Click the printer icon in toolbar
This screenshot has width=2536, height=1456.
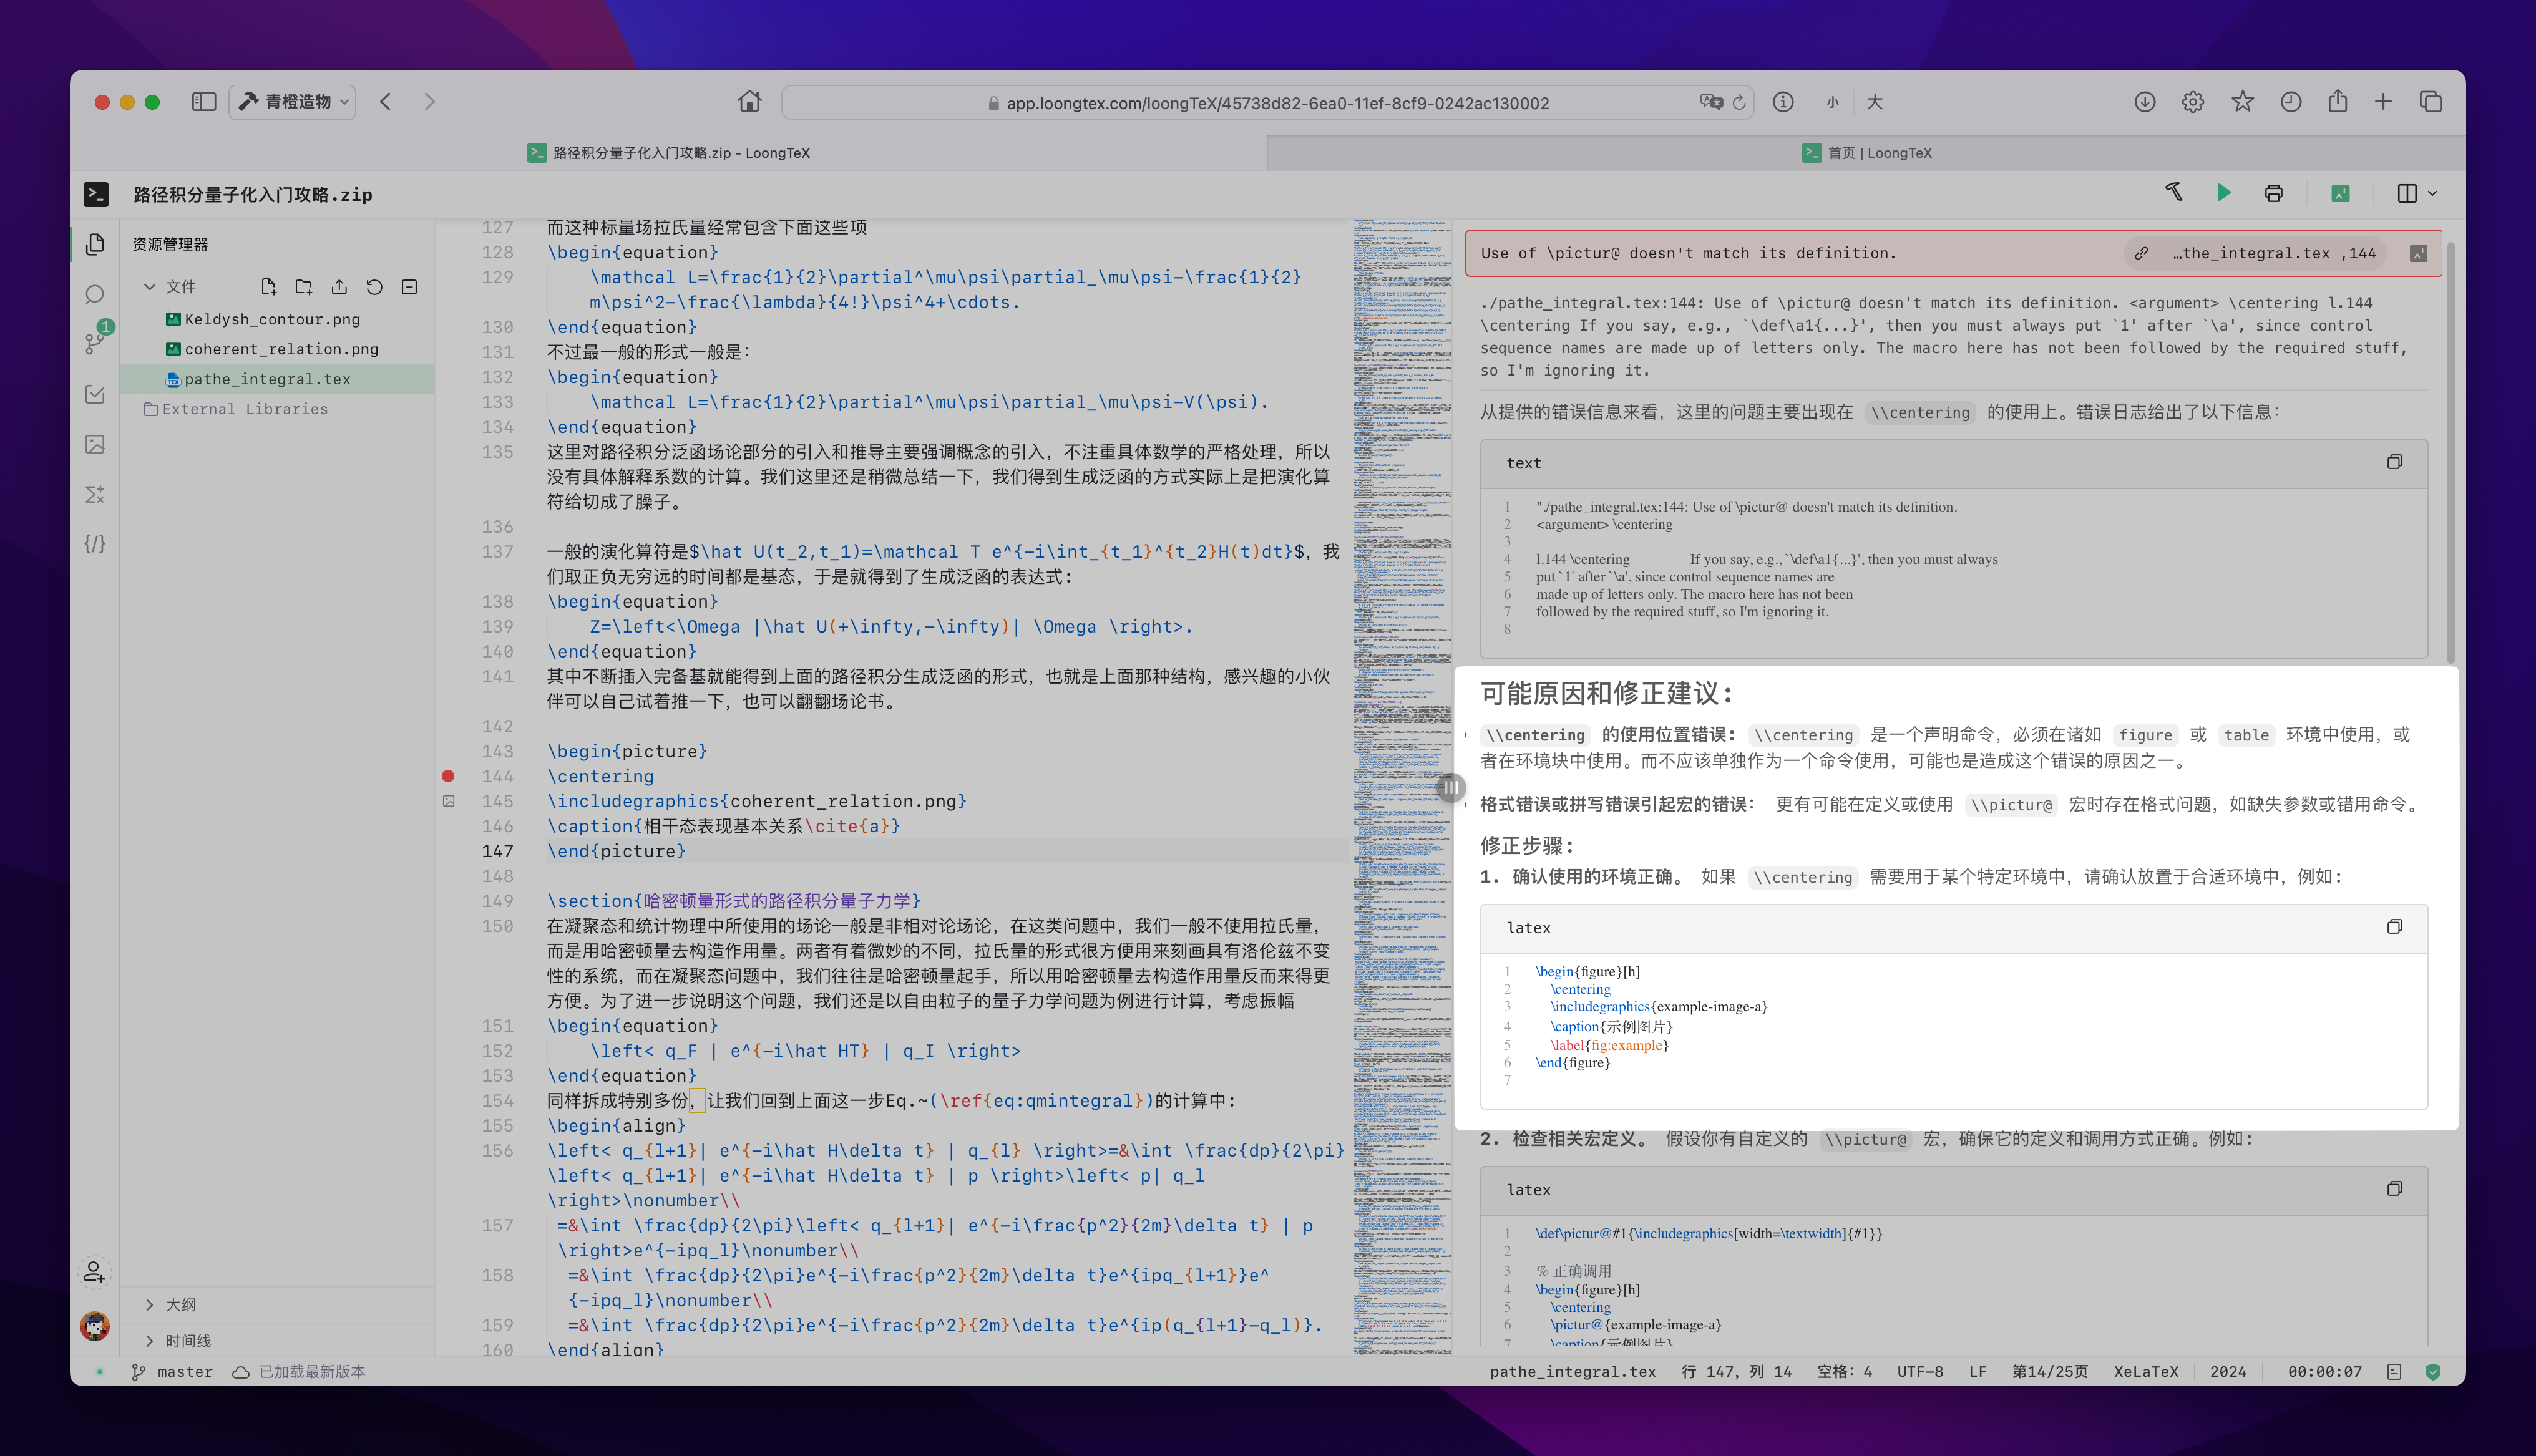pyautogui.click(x=2273, y=194)
